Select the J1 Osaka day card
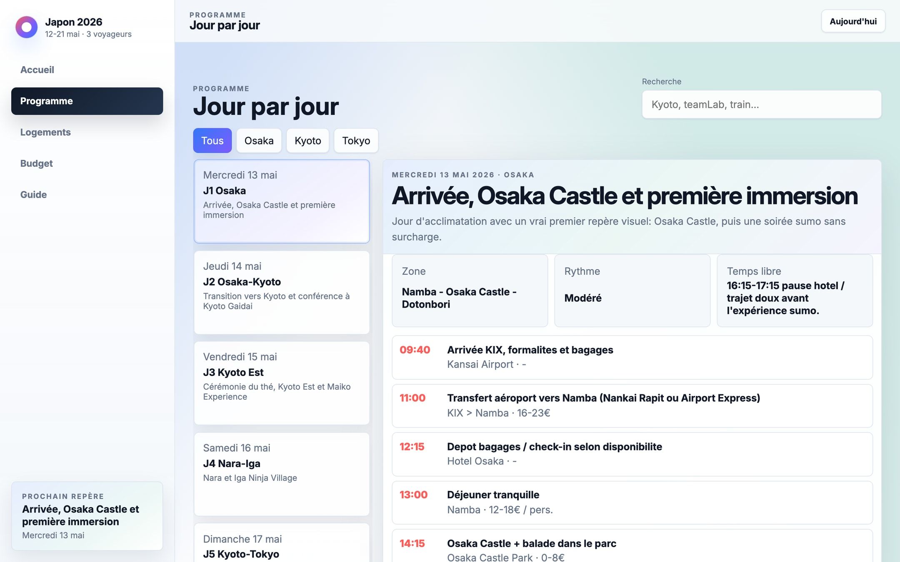This screenshot has height=562, width=900. tap(282, 201)
